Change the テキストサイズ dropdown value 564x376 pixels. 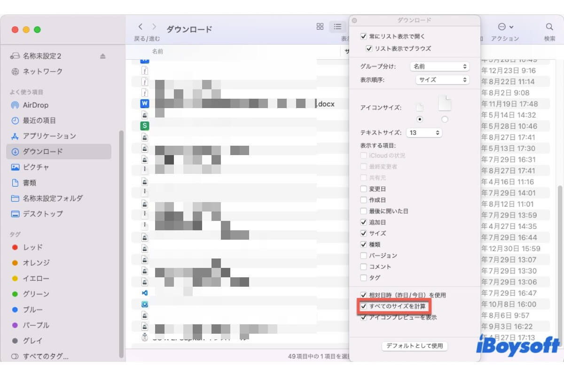pyautogui.click(x=424, y=133)
